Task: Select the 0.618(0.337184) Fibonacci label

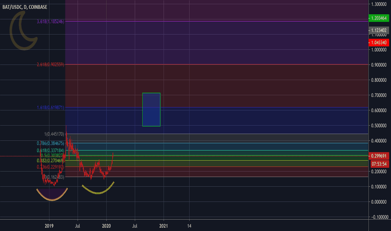Action: pyautogui.click(x=50, y=150)
